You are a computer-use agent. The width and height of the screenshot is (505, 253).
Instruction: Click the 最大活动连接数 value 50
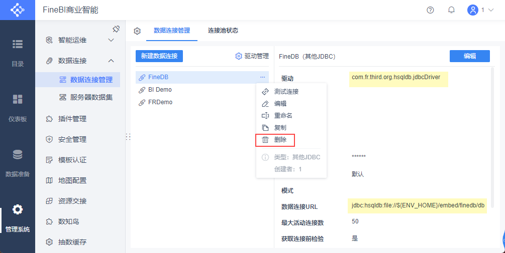point(355,221)
